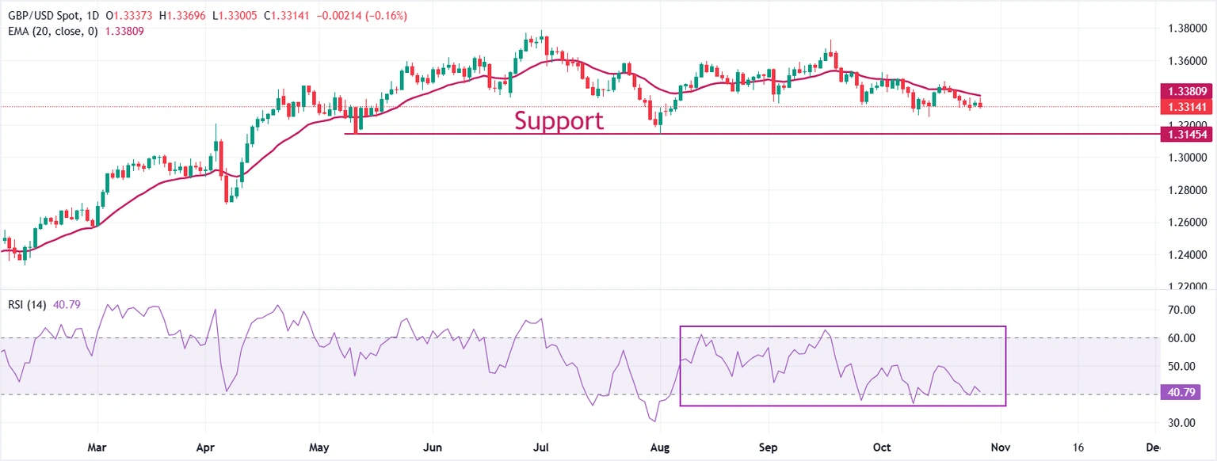Click the 1.33809 EMA price tag on axis
This screenshot has width=1217, height=461.
point(1185,91)
